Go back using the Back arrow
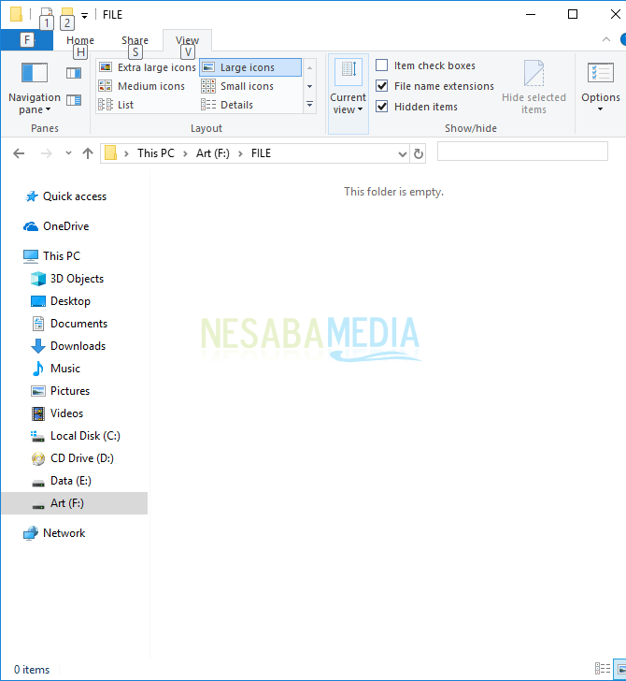The image size is (626, 681). click(19, 153)
